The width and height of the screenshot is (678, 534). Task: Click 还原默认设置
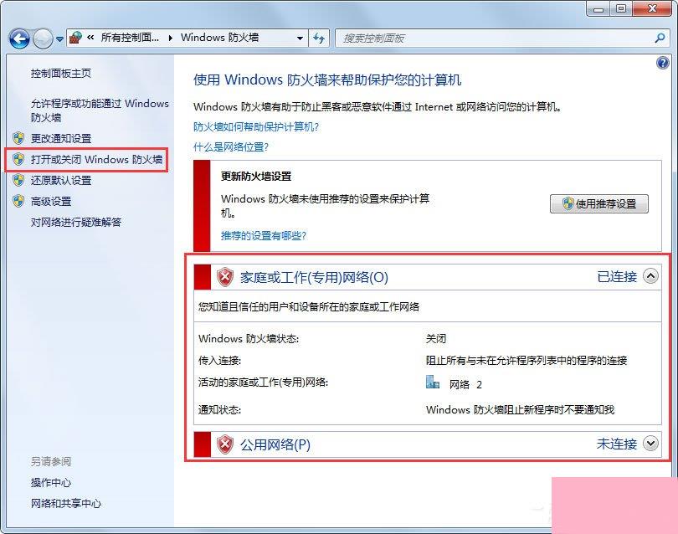pyautogui.click(x=61, y=180)
